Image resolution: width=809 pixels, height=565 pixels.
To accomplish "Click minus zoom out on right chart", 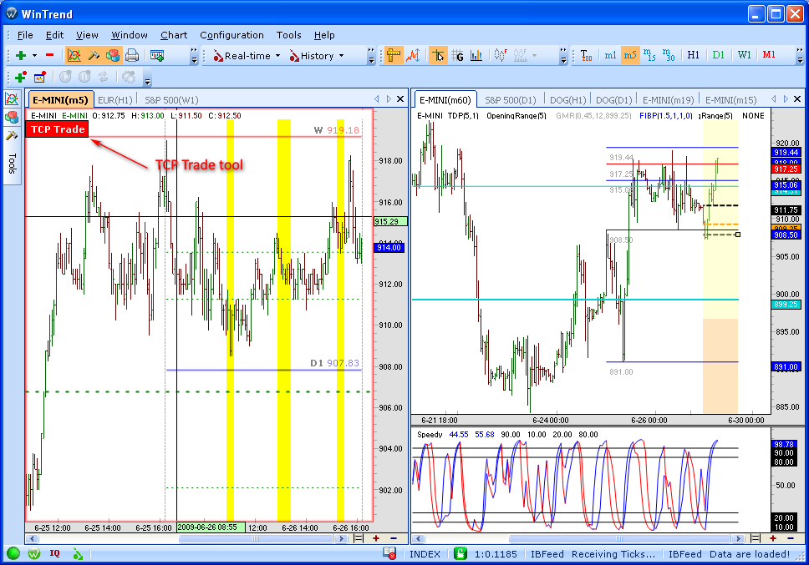I will click(x=791, y=538).
